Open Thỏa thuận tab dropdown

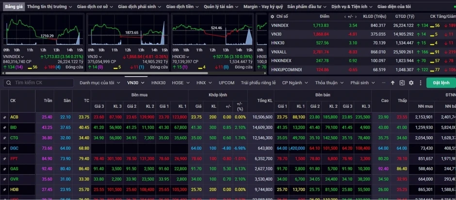click(x=329, y=83)
